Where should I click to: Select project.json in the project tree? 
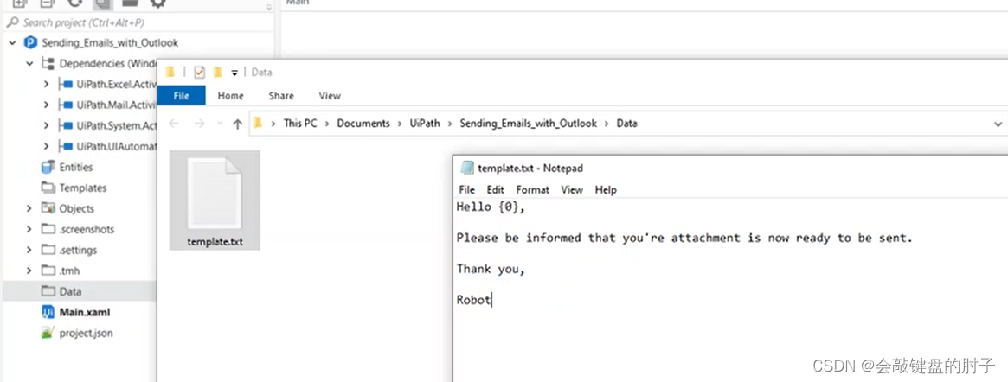[x=87, y=334]
